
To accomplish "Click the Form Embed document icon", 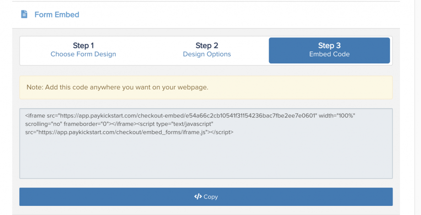I will [24, 14].
